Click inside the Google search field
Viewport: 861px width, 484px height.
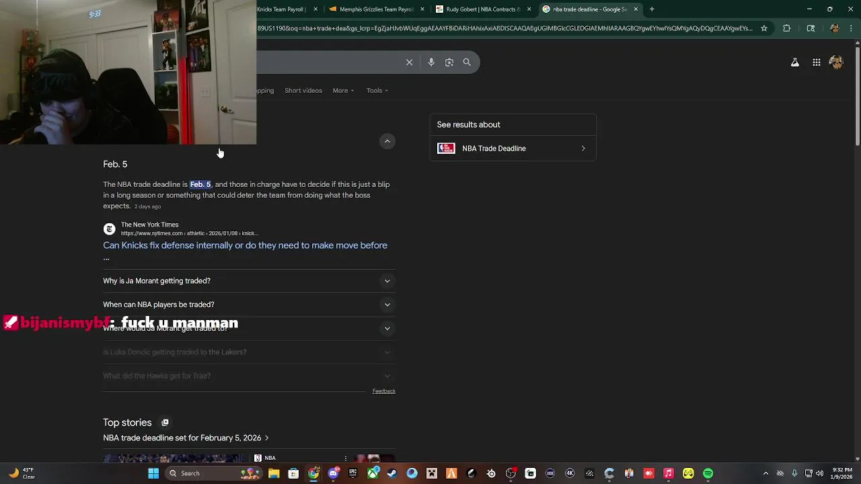click(330, 63)
